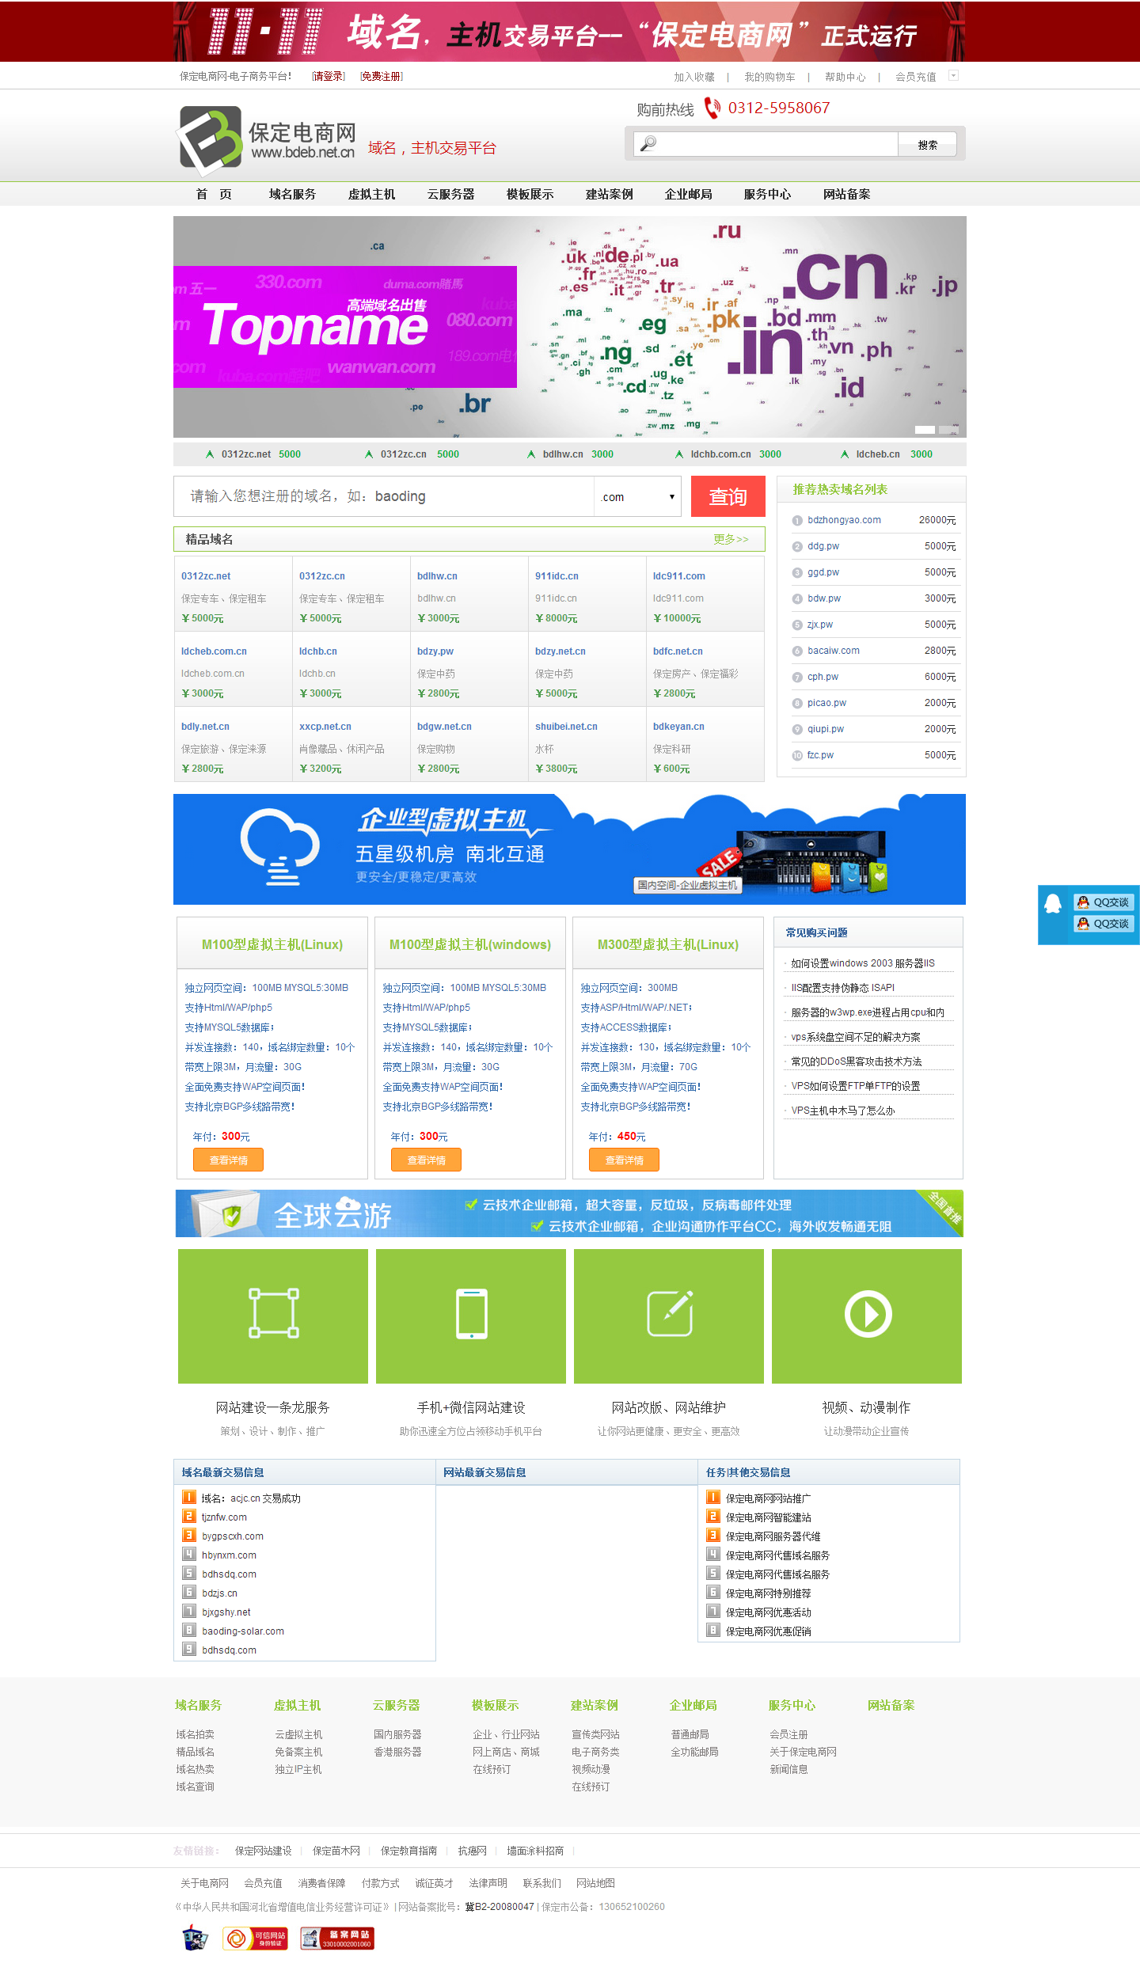Click the 免费注册 link in top bar

click(x=382, y=77)
